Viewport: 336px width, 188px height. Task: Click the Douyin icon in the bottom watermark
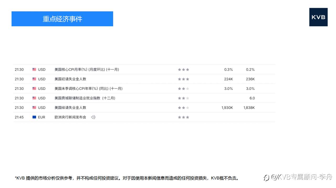coord(266,178)
